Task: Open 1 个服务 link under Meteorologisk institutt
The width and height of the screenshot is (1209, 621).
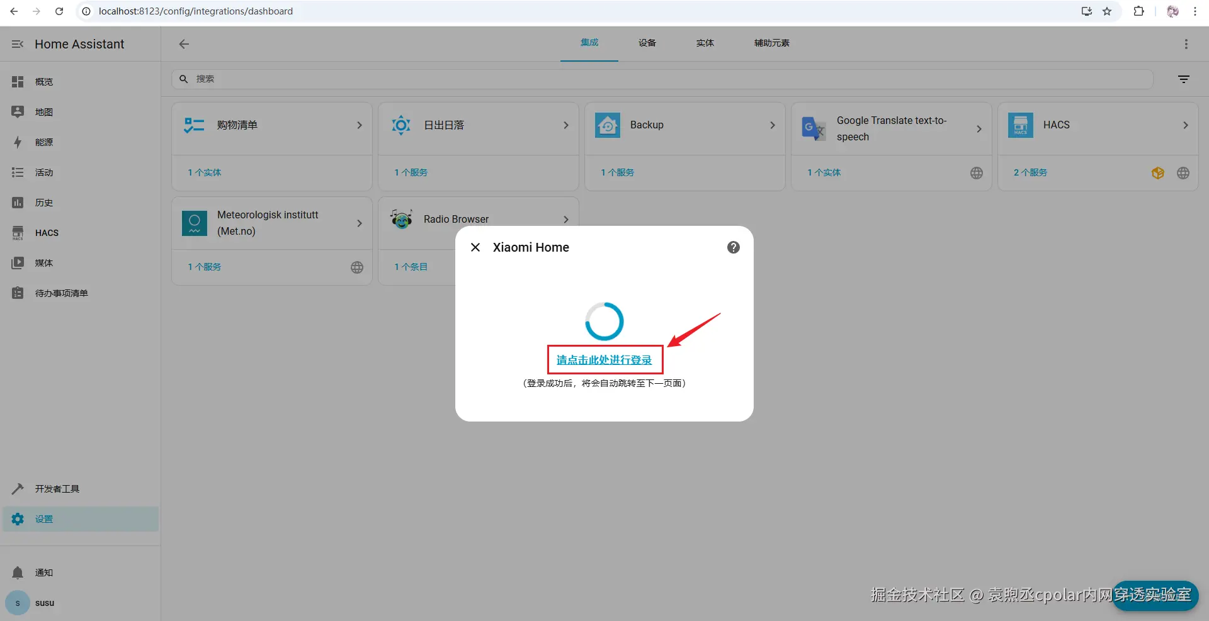Action: pos(205,267)
